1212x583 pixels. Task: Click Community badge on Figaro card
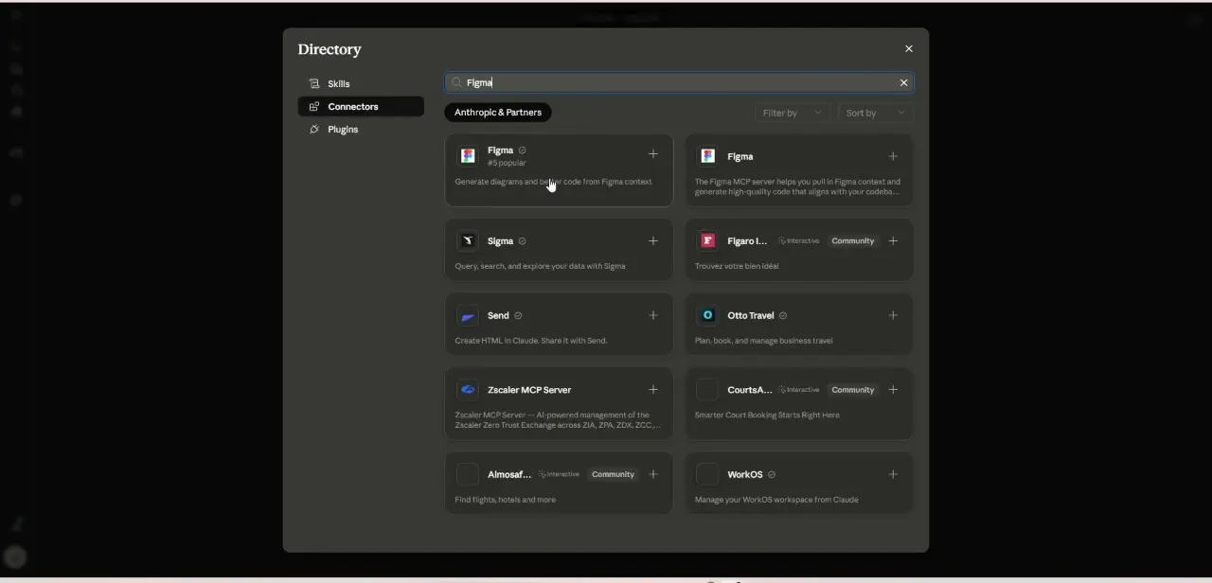pos(853,240)
